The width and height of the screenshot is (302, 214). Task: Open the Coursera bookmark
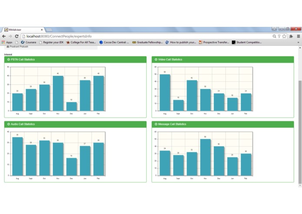29,42
